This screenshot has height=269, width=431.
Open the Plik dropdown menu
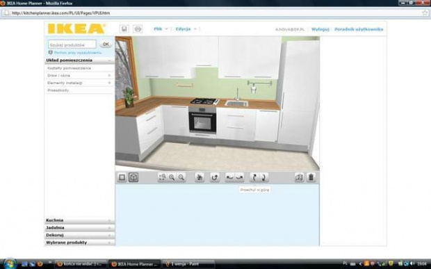161,29
